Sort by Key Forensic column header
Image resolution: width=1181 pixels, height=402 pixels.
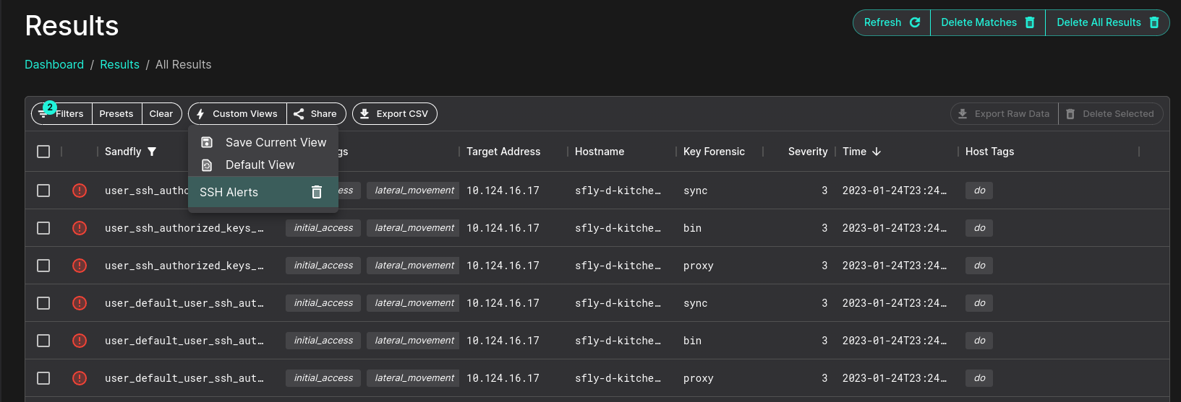[714, 152]
